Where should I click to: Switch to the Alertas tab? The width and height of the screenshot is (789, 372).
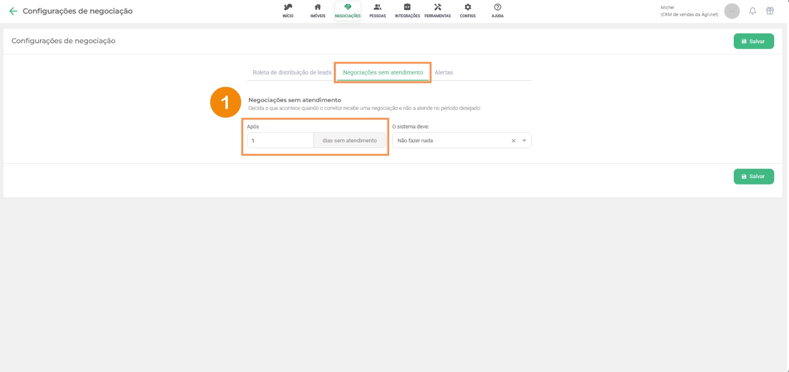pyautogui.click(x=444, y=72)
